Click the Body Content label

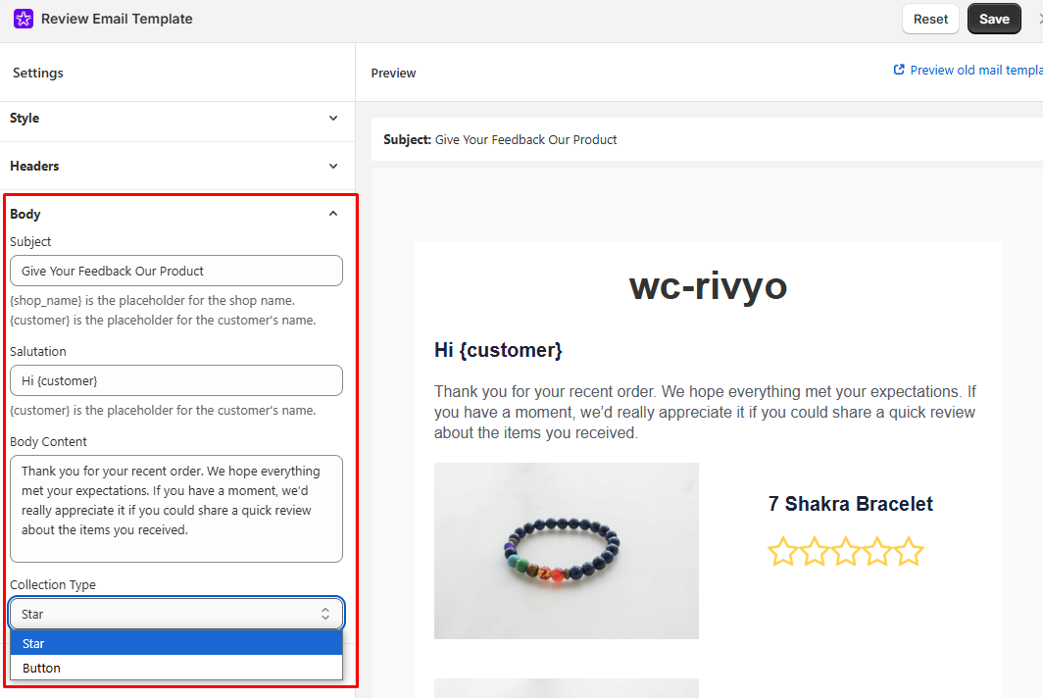click(x=48, y=442)
